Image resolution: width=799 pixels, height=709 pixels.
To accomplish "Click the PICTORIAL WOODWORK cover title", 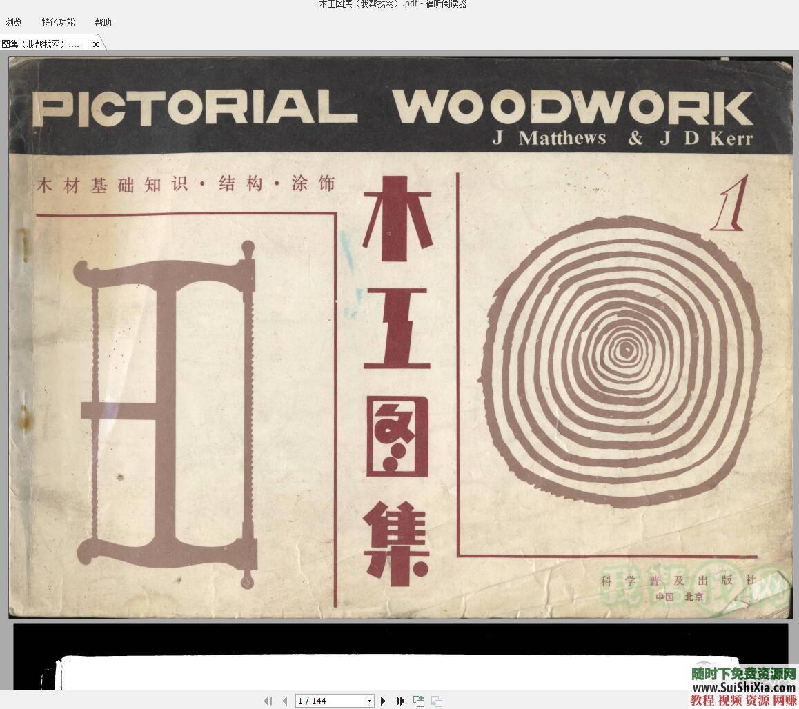I will [x=393, y=108].
